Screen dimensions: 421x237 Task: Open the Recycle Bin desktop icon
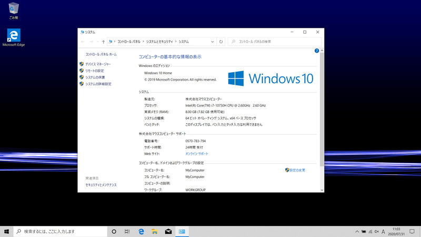click(14, 11)
